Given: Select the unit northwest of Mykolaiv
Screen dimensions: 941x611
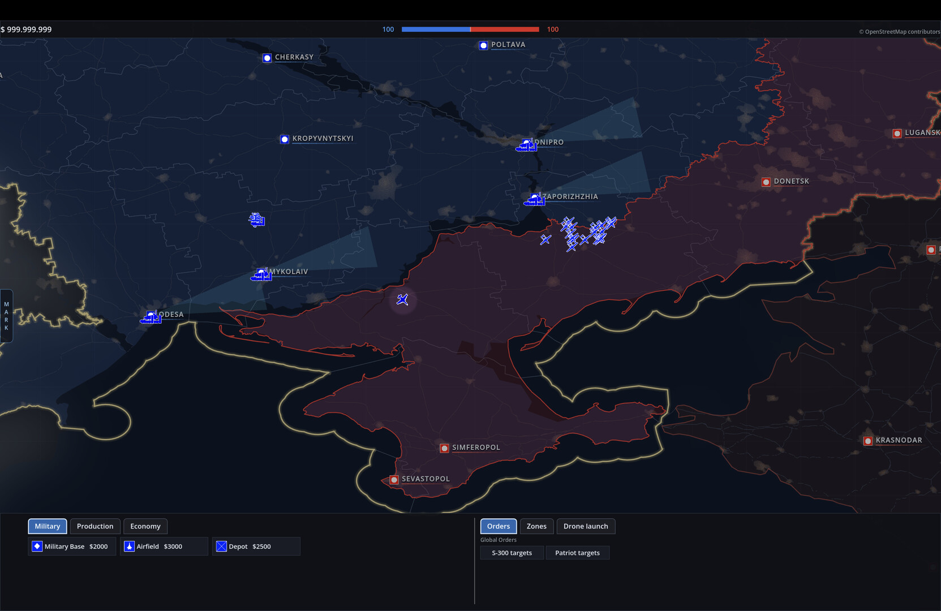Looking at the screenshot, I should pos(257,220).
